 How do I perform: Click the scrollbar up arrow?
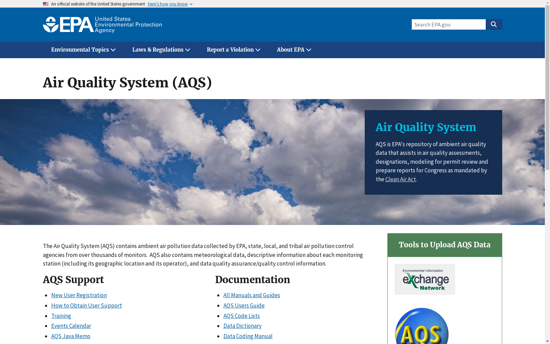tap(547, 2)
